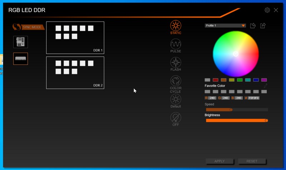Click the R value field

pos(212,98)
